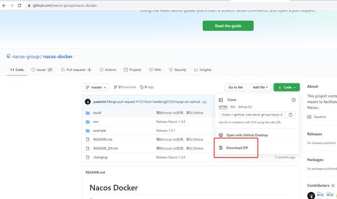
Task: Click the repository icon beside nacos-group
Action: click(x=8, y=56)
